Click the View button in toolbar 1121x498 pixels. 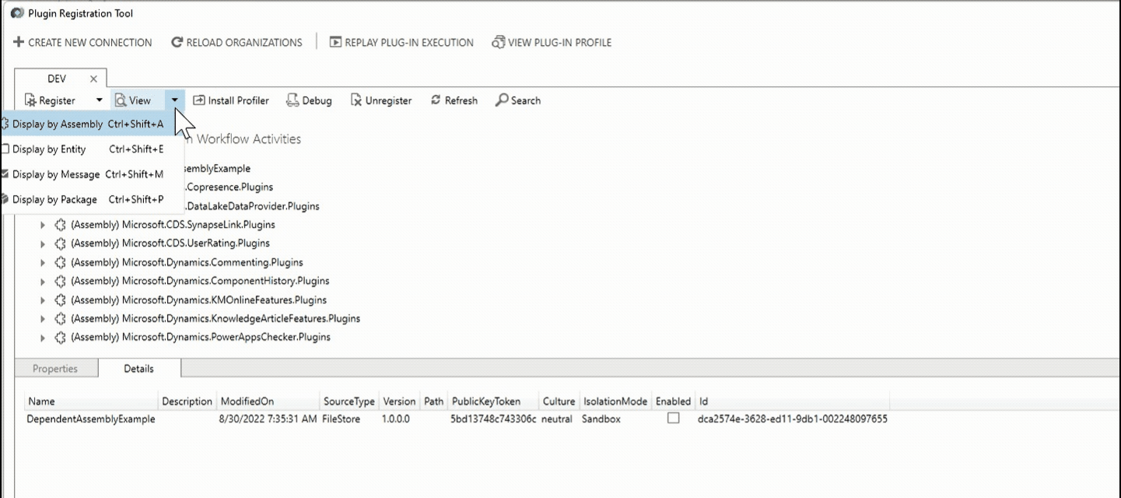pyautogui.click(x=133, y=100)
